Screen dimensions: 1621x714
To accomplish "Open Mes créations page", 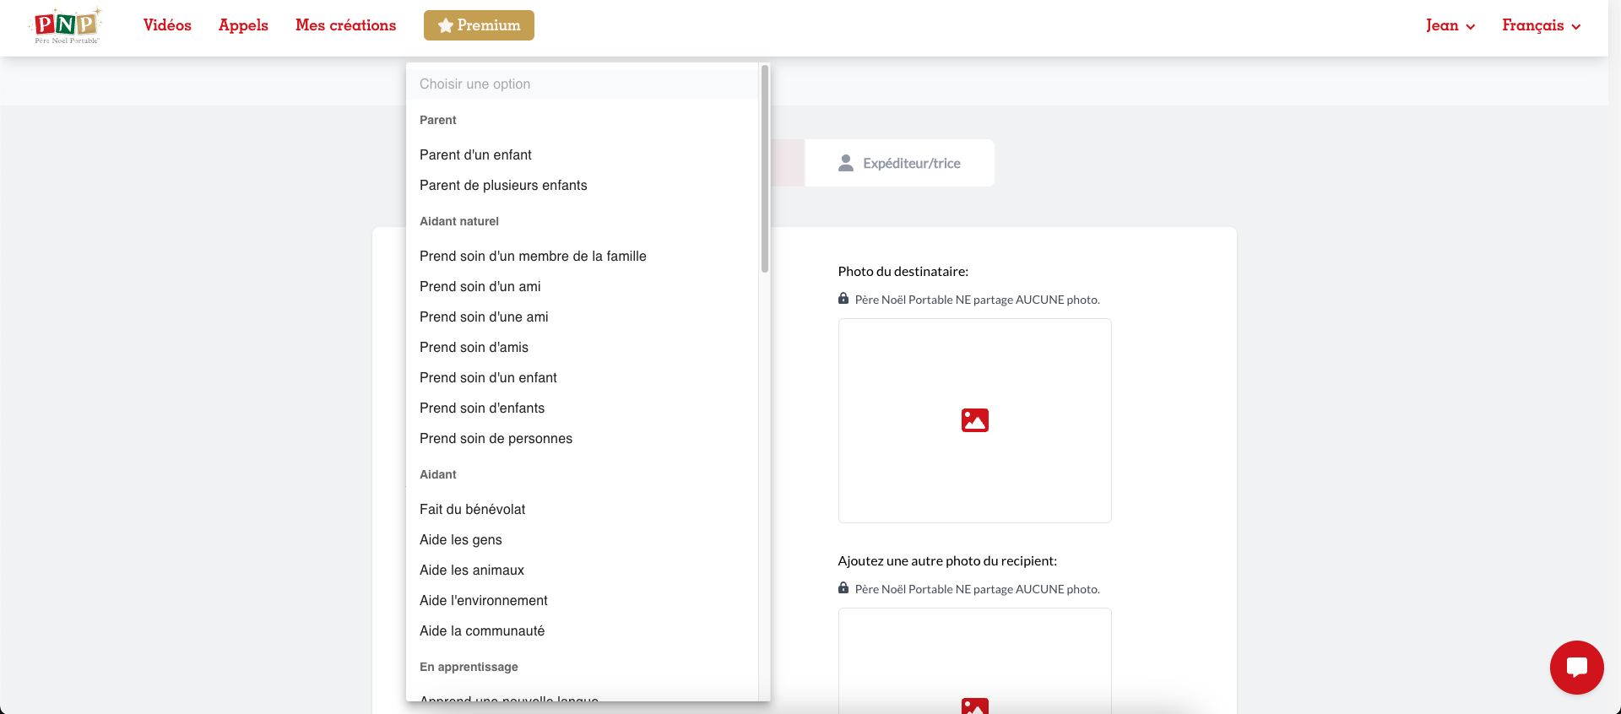I will pos(345,25).
